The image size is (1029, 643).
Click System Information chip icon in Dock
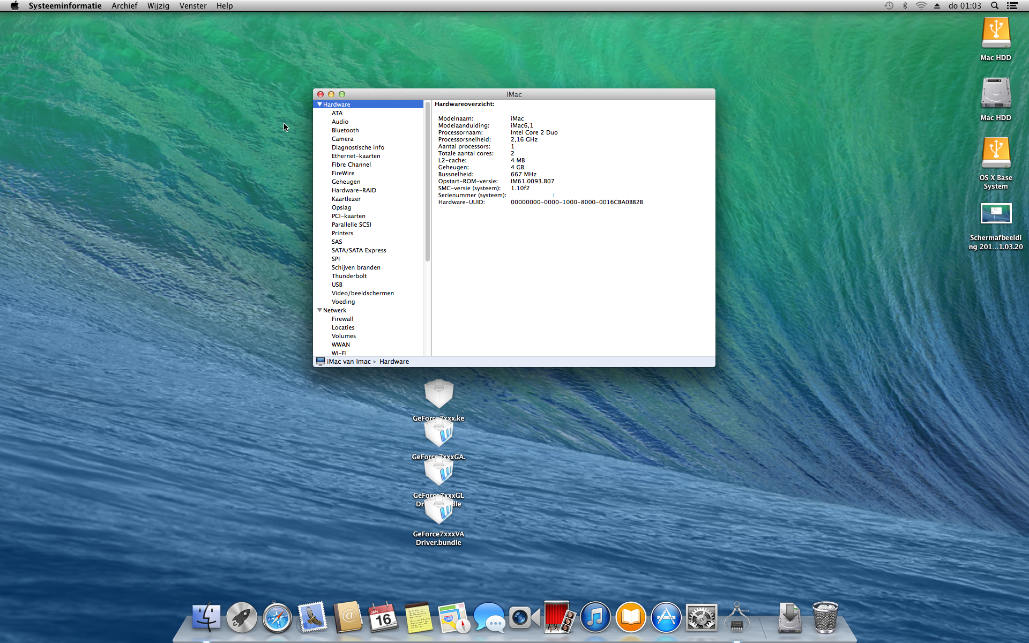tap(737, 618)
